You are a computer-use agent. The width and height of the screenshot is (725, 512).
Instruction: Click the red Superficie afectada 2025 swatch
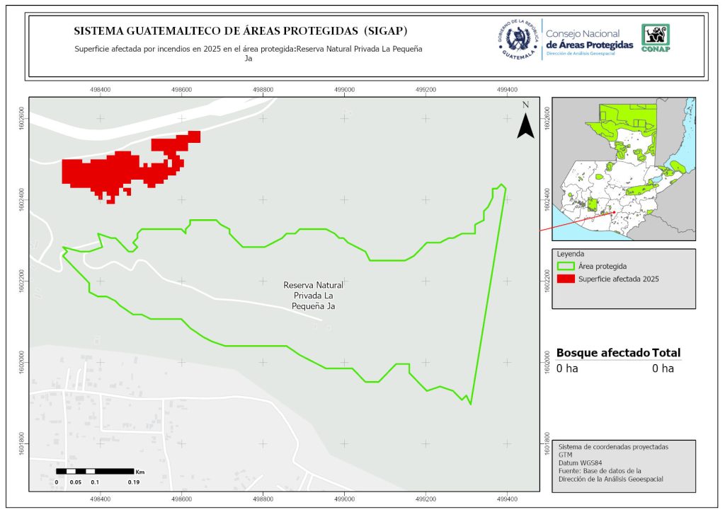click(x=565, y=279)
